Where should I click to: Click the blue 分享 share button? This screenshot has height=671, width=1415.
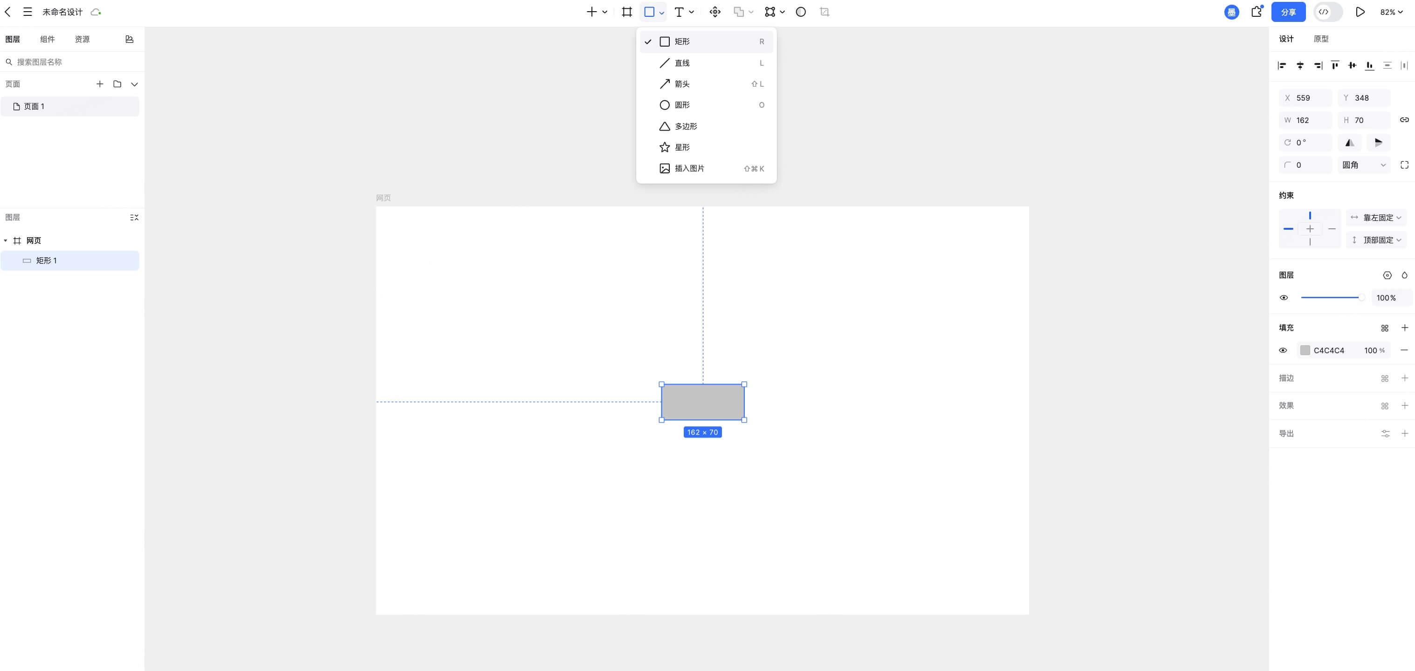tap(1288, 12)
